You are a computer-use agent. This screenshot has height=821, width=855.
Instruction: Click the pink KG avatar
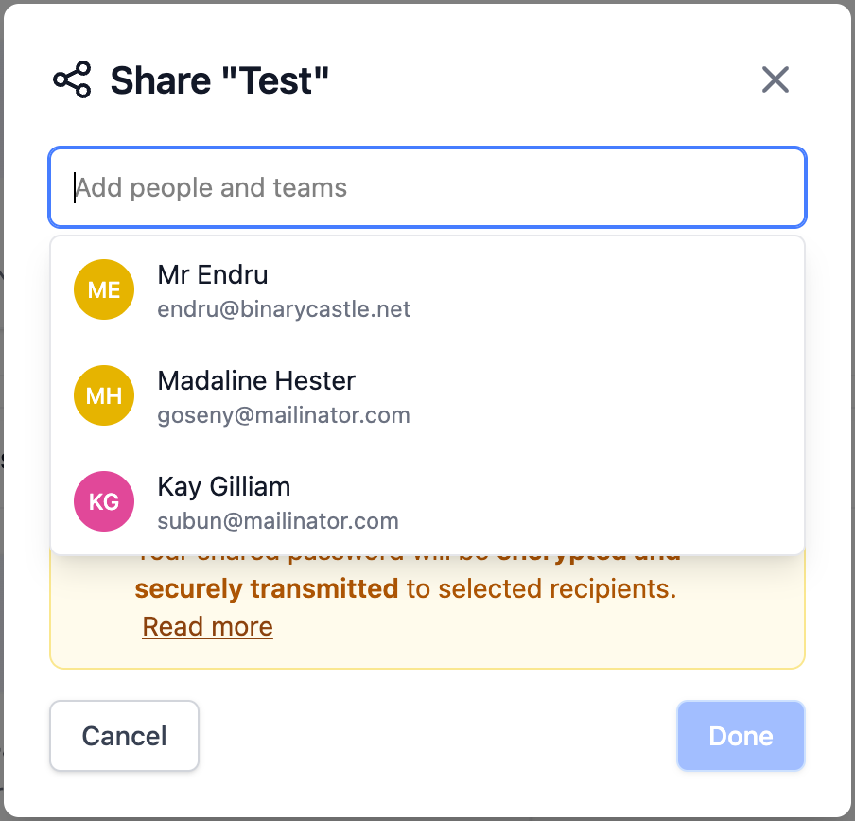104,501
